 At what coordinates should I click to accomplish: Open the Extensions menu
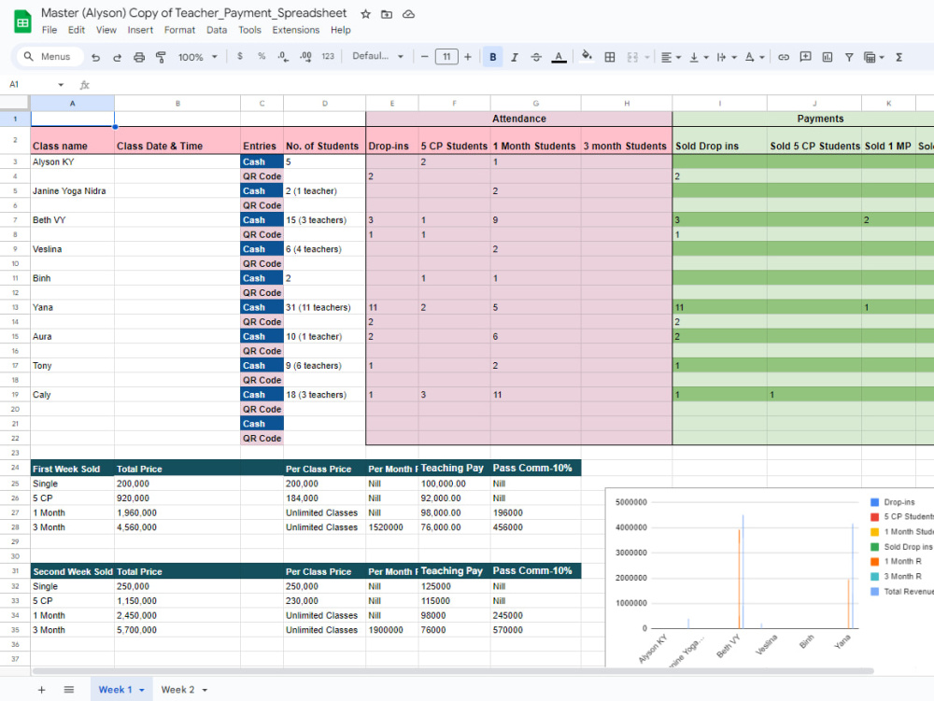295,30
